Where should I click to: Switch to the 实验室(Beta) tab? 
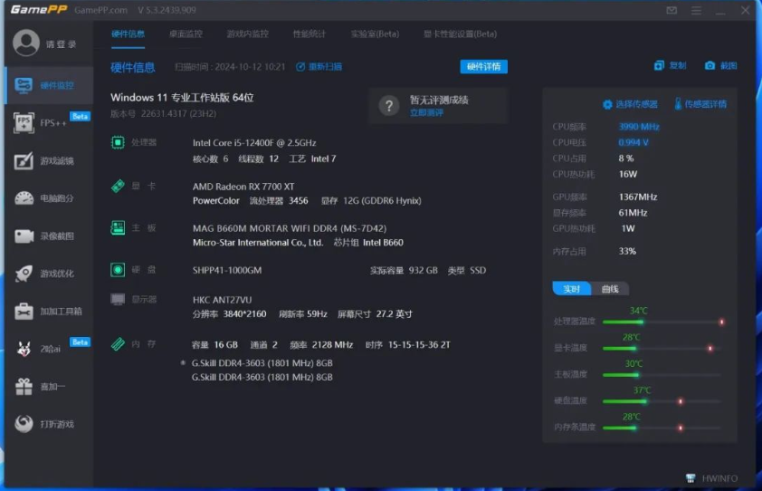[x=375, y=34]
